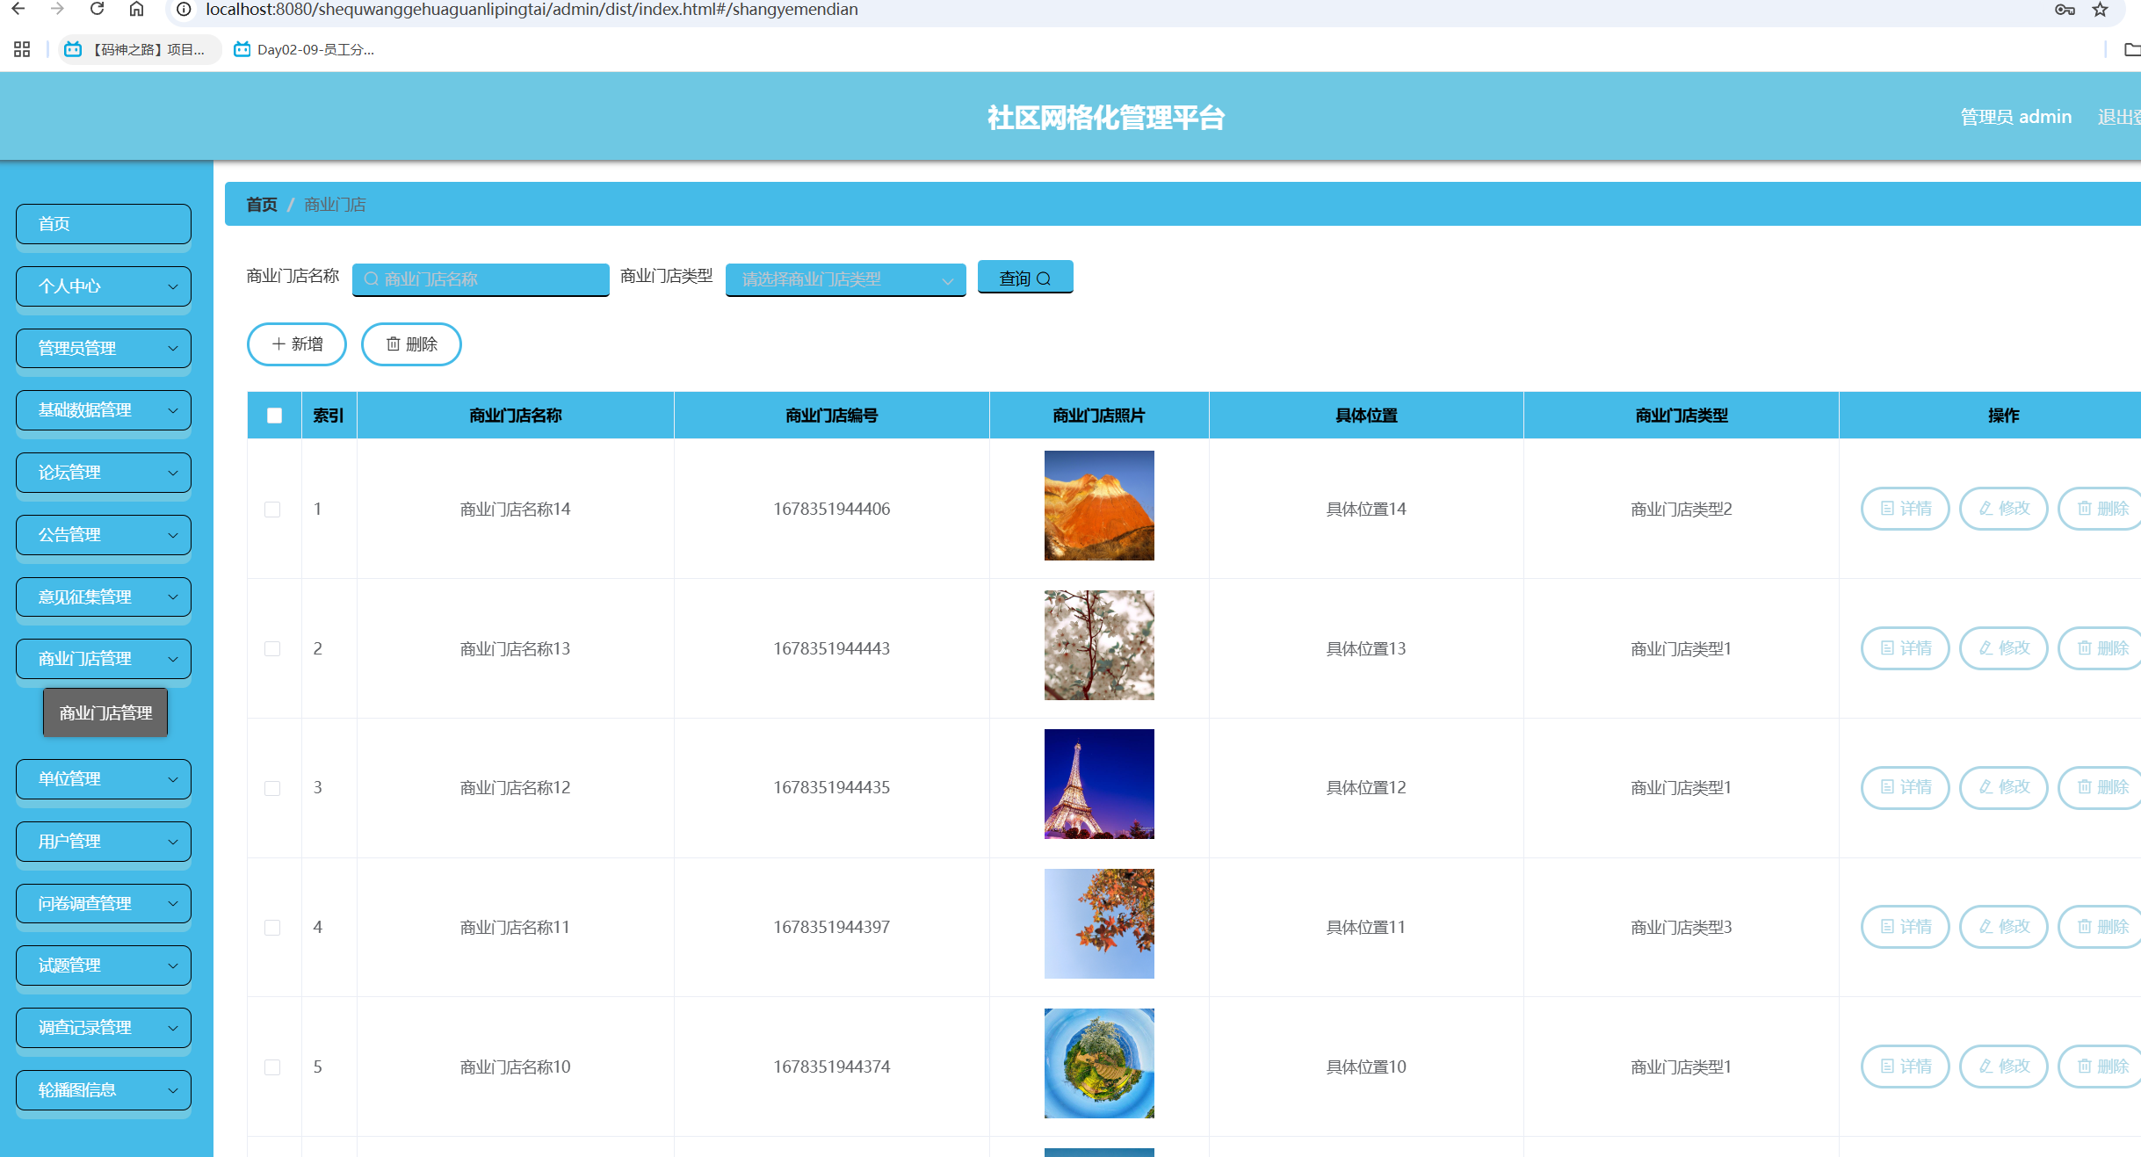This screenshot has width=2141, height=1157.
Task: Expand the 基础数据管理 sidebar menu
Action: (104, 410)
